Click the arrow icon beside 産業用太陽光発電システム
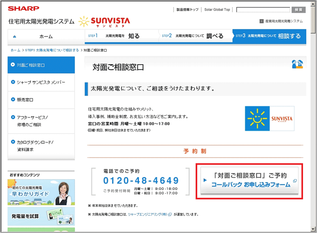This screenshot has height=233, width=317. 261,21
